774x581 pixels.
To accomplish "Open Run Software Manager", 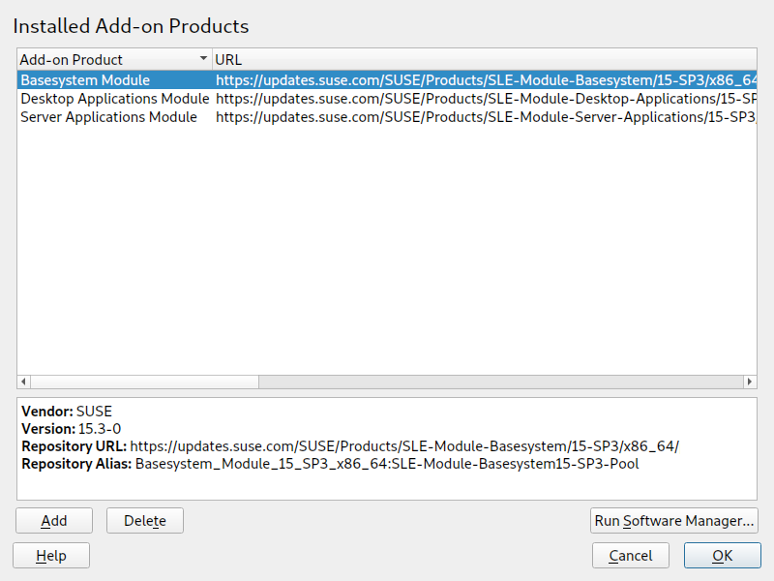I will pyautogui.click(x=674, y=521).
